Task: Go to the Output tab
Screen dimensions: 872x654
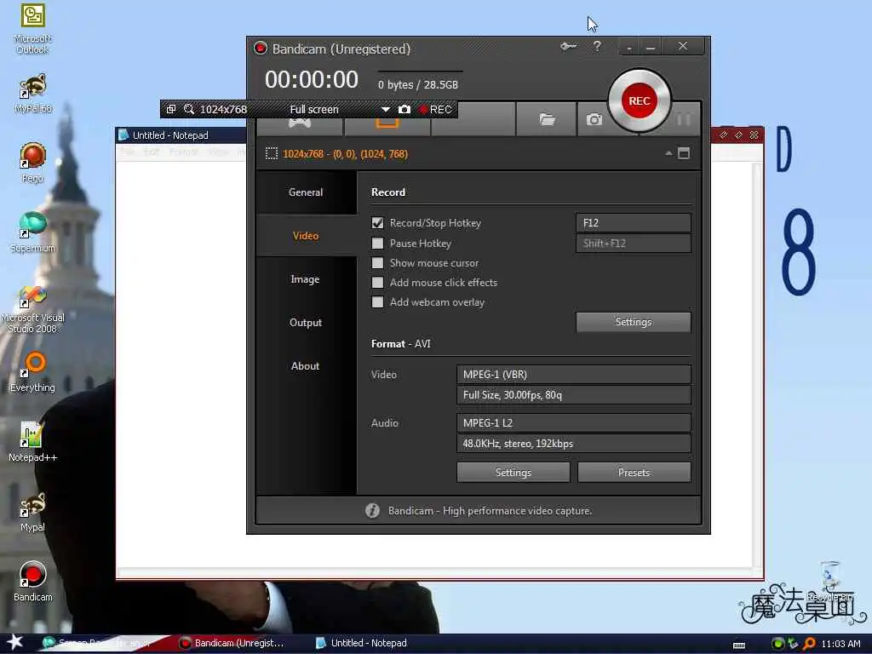Action: click(306, 323)
